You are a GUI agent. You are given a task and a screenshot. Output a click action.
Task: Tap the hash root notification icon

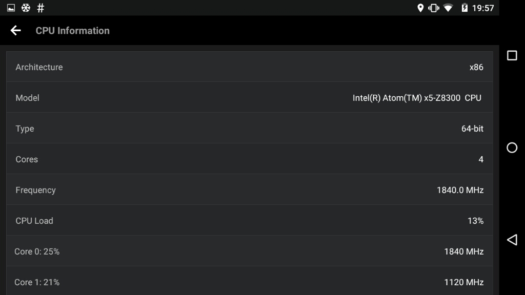click(x=41, y=8)
